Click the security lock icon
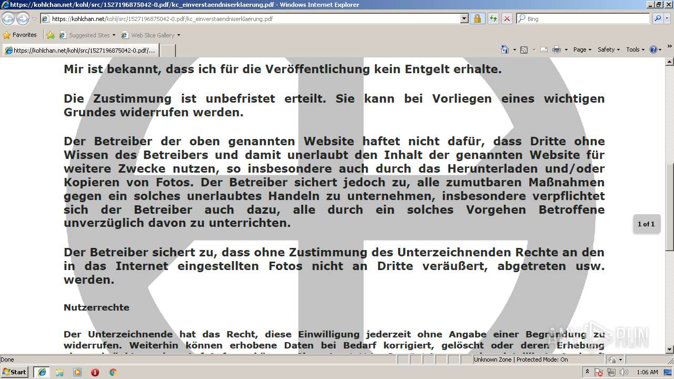The image size is (674, 379). (478, 19)
